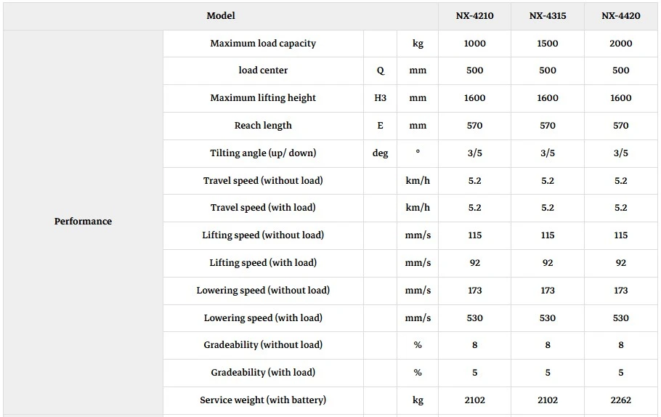Select the NX-4315 column header
Screen dimensions: 661x417
pyautogui.click(x=548, y=16)
